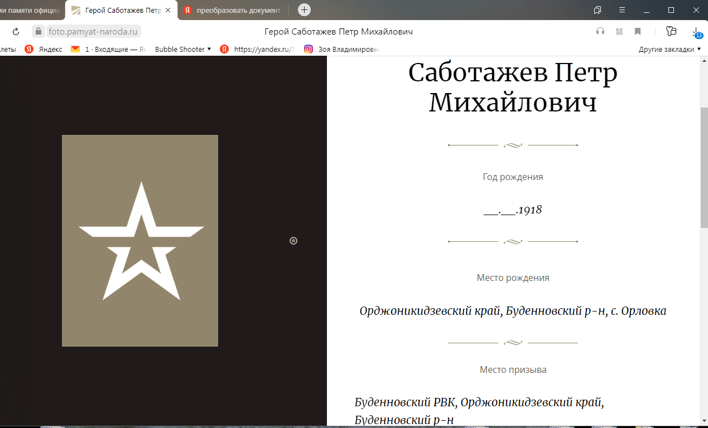Click the lock icon in the address bar
The width and height of the screenshot is (708, 428).
[x=38, y=31]
